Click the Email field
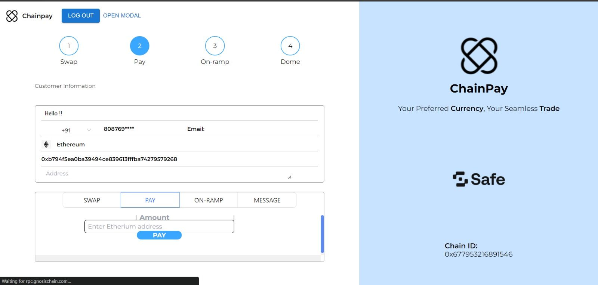Viewport: 598px width, 285px height. (x=196, y=129)
